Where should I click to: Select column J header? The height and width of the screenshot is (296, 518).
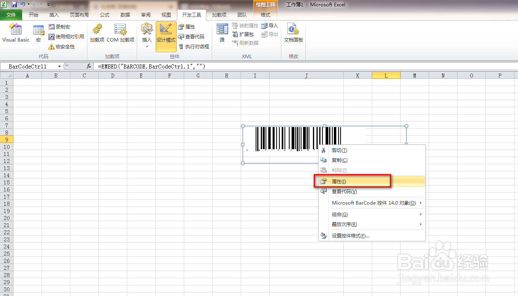pos(306,75)
